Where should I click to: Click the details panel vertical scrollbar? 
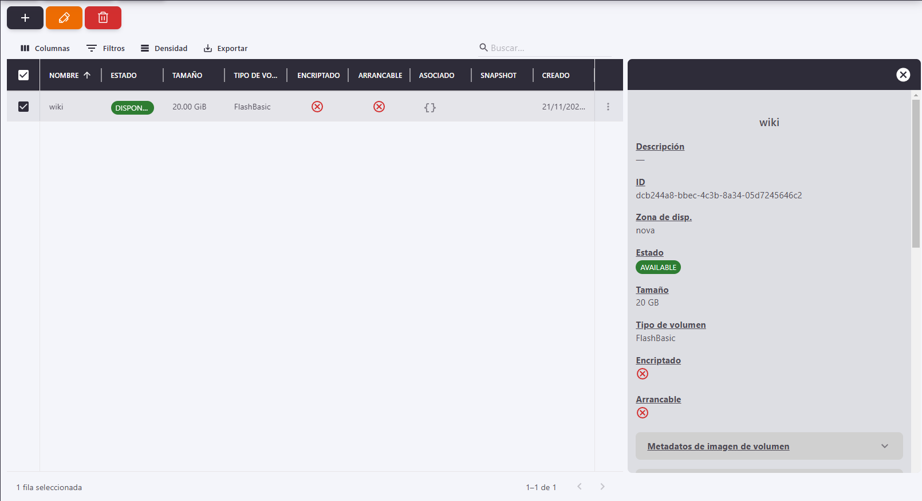point(916,172)
